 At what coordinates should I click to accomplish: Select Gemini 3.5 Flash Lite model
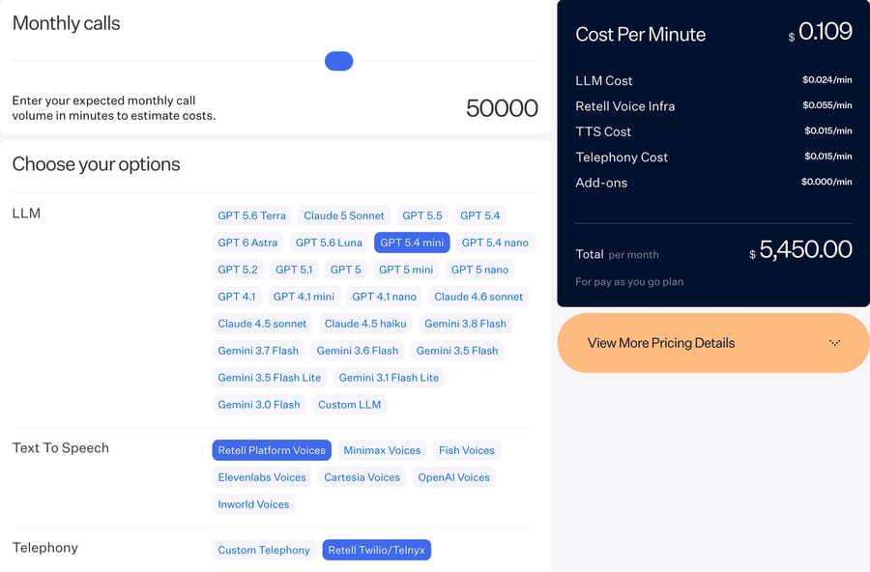pyautogui.click(x=270, y=378)
